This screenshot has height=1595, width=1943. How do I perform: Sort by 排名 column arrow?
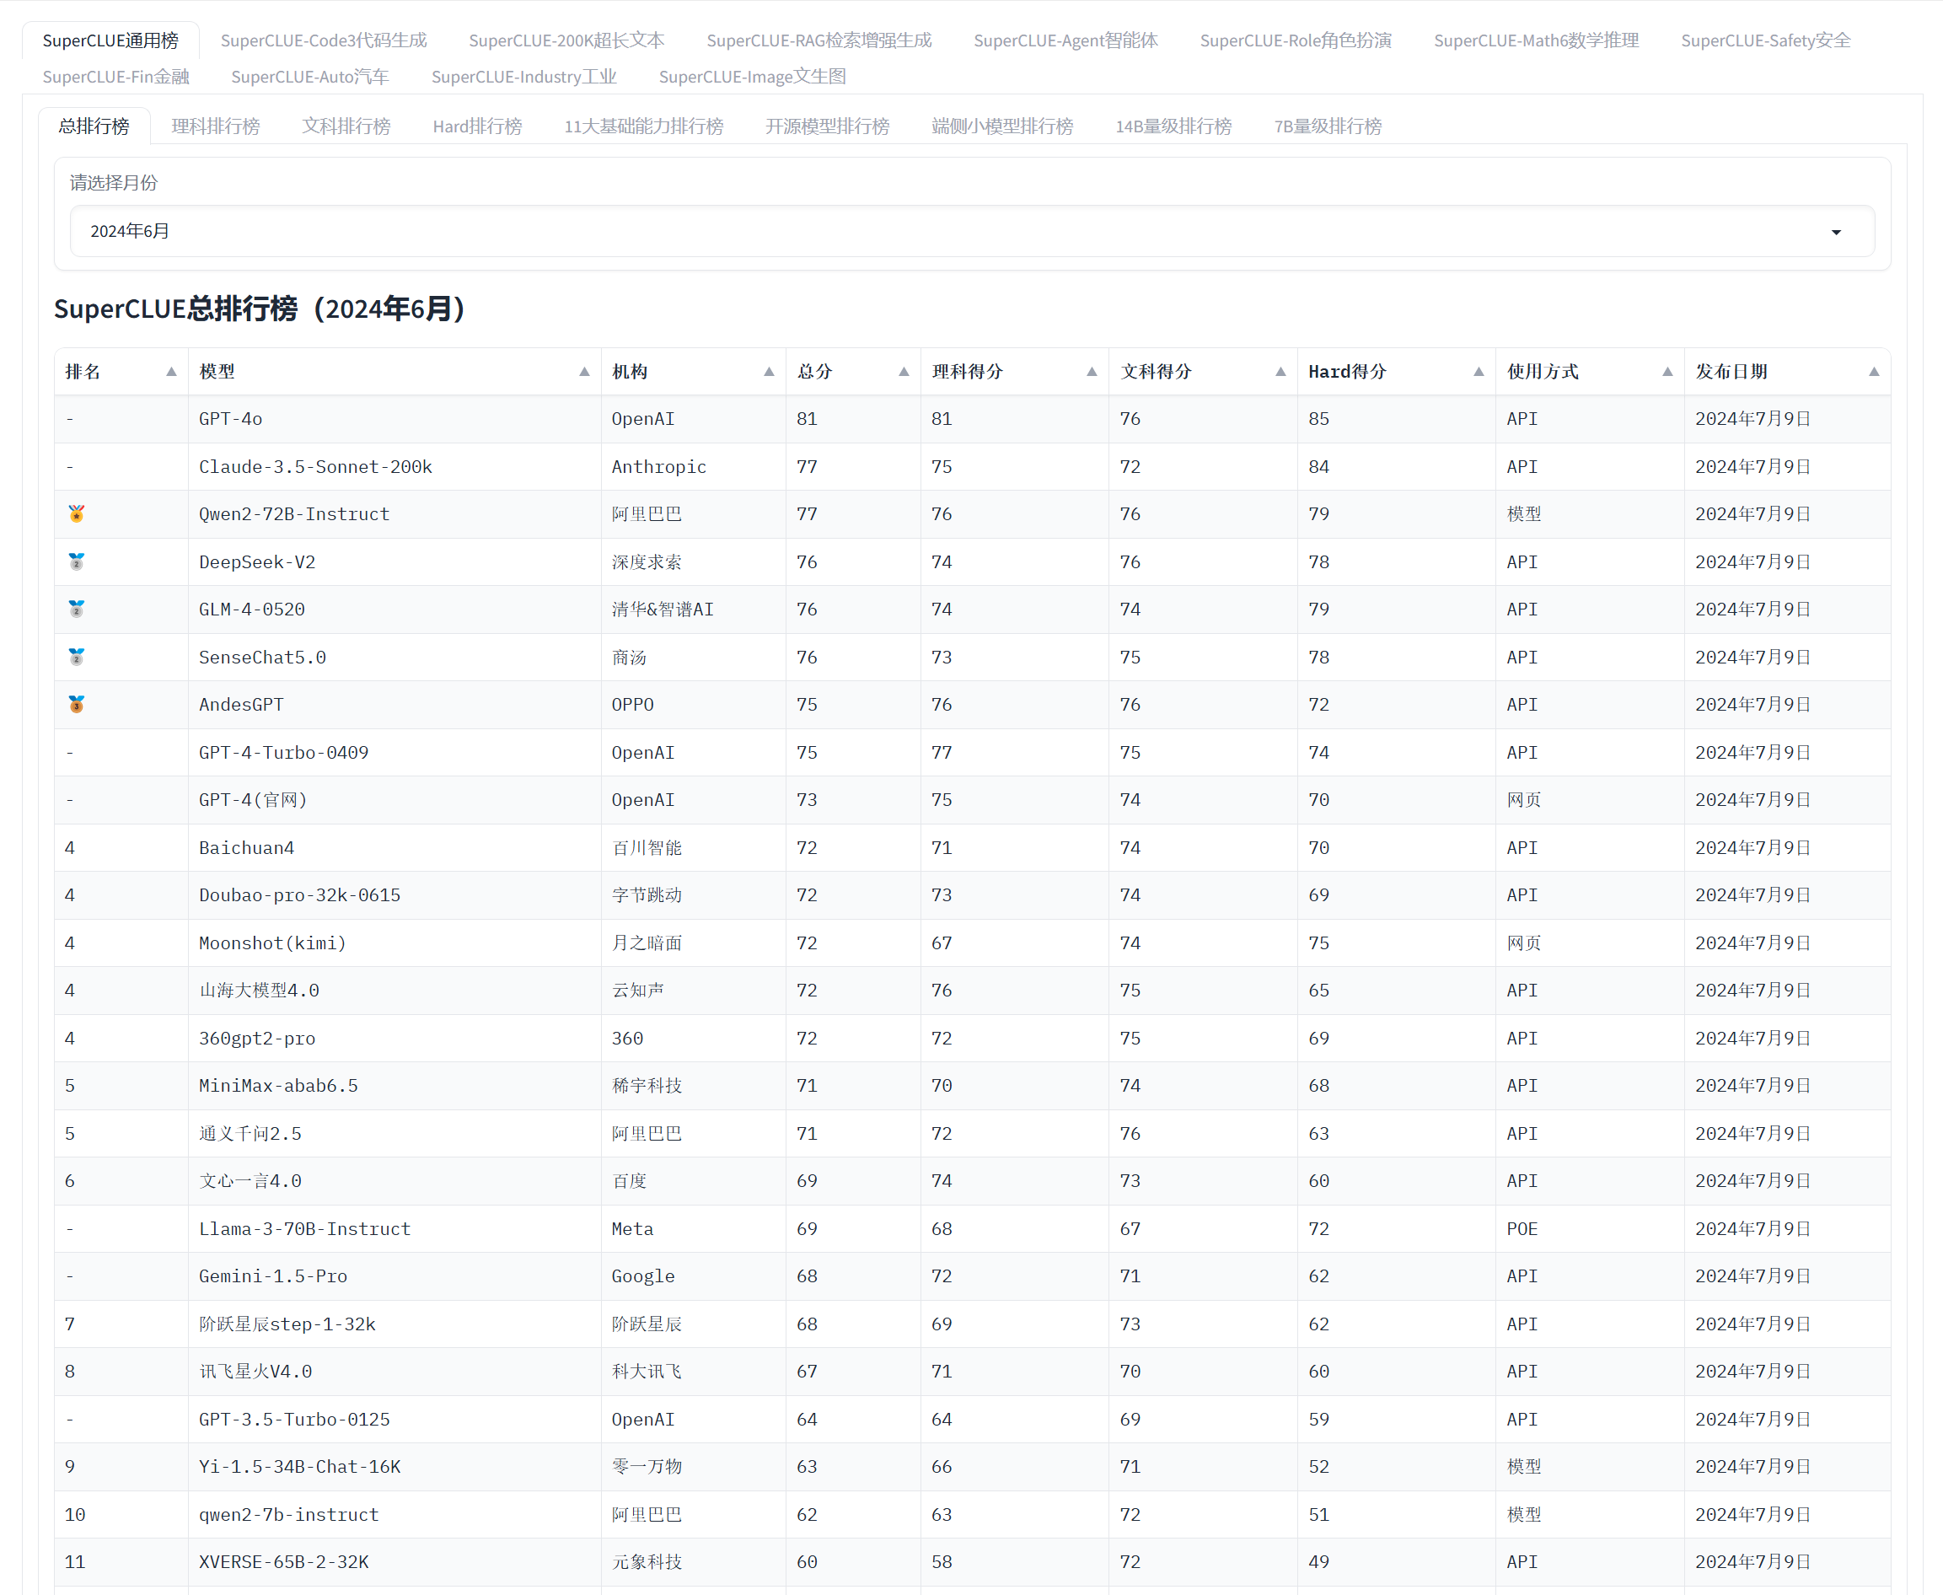tap(171, 371)
